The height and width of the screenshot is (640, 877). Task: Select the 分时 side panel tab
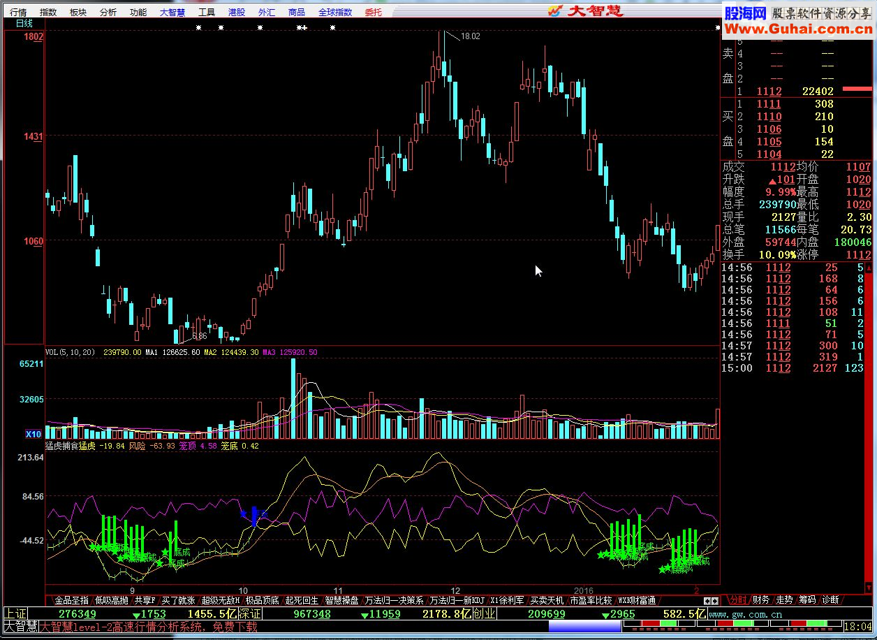click(x=737, y=600)
